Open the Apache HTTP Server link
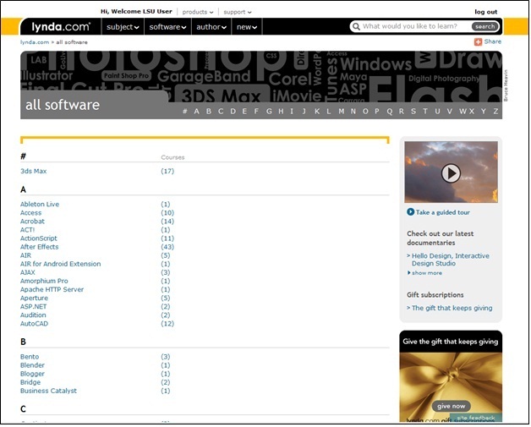The height and width of the screenshot is (427, 531). click(x=52, y=289)
